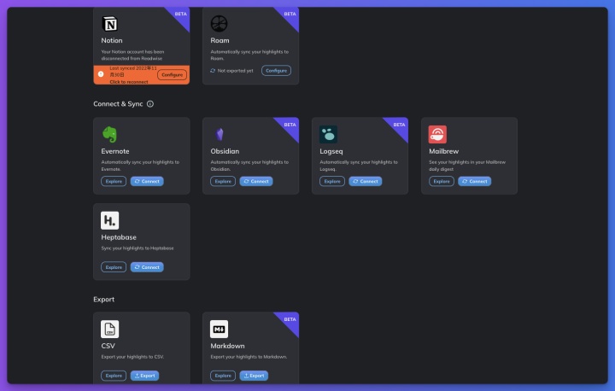Click the Heptabase H icon

[110, 220]
